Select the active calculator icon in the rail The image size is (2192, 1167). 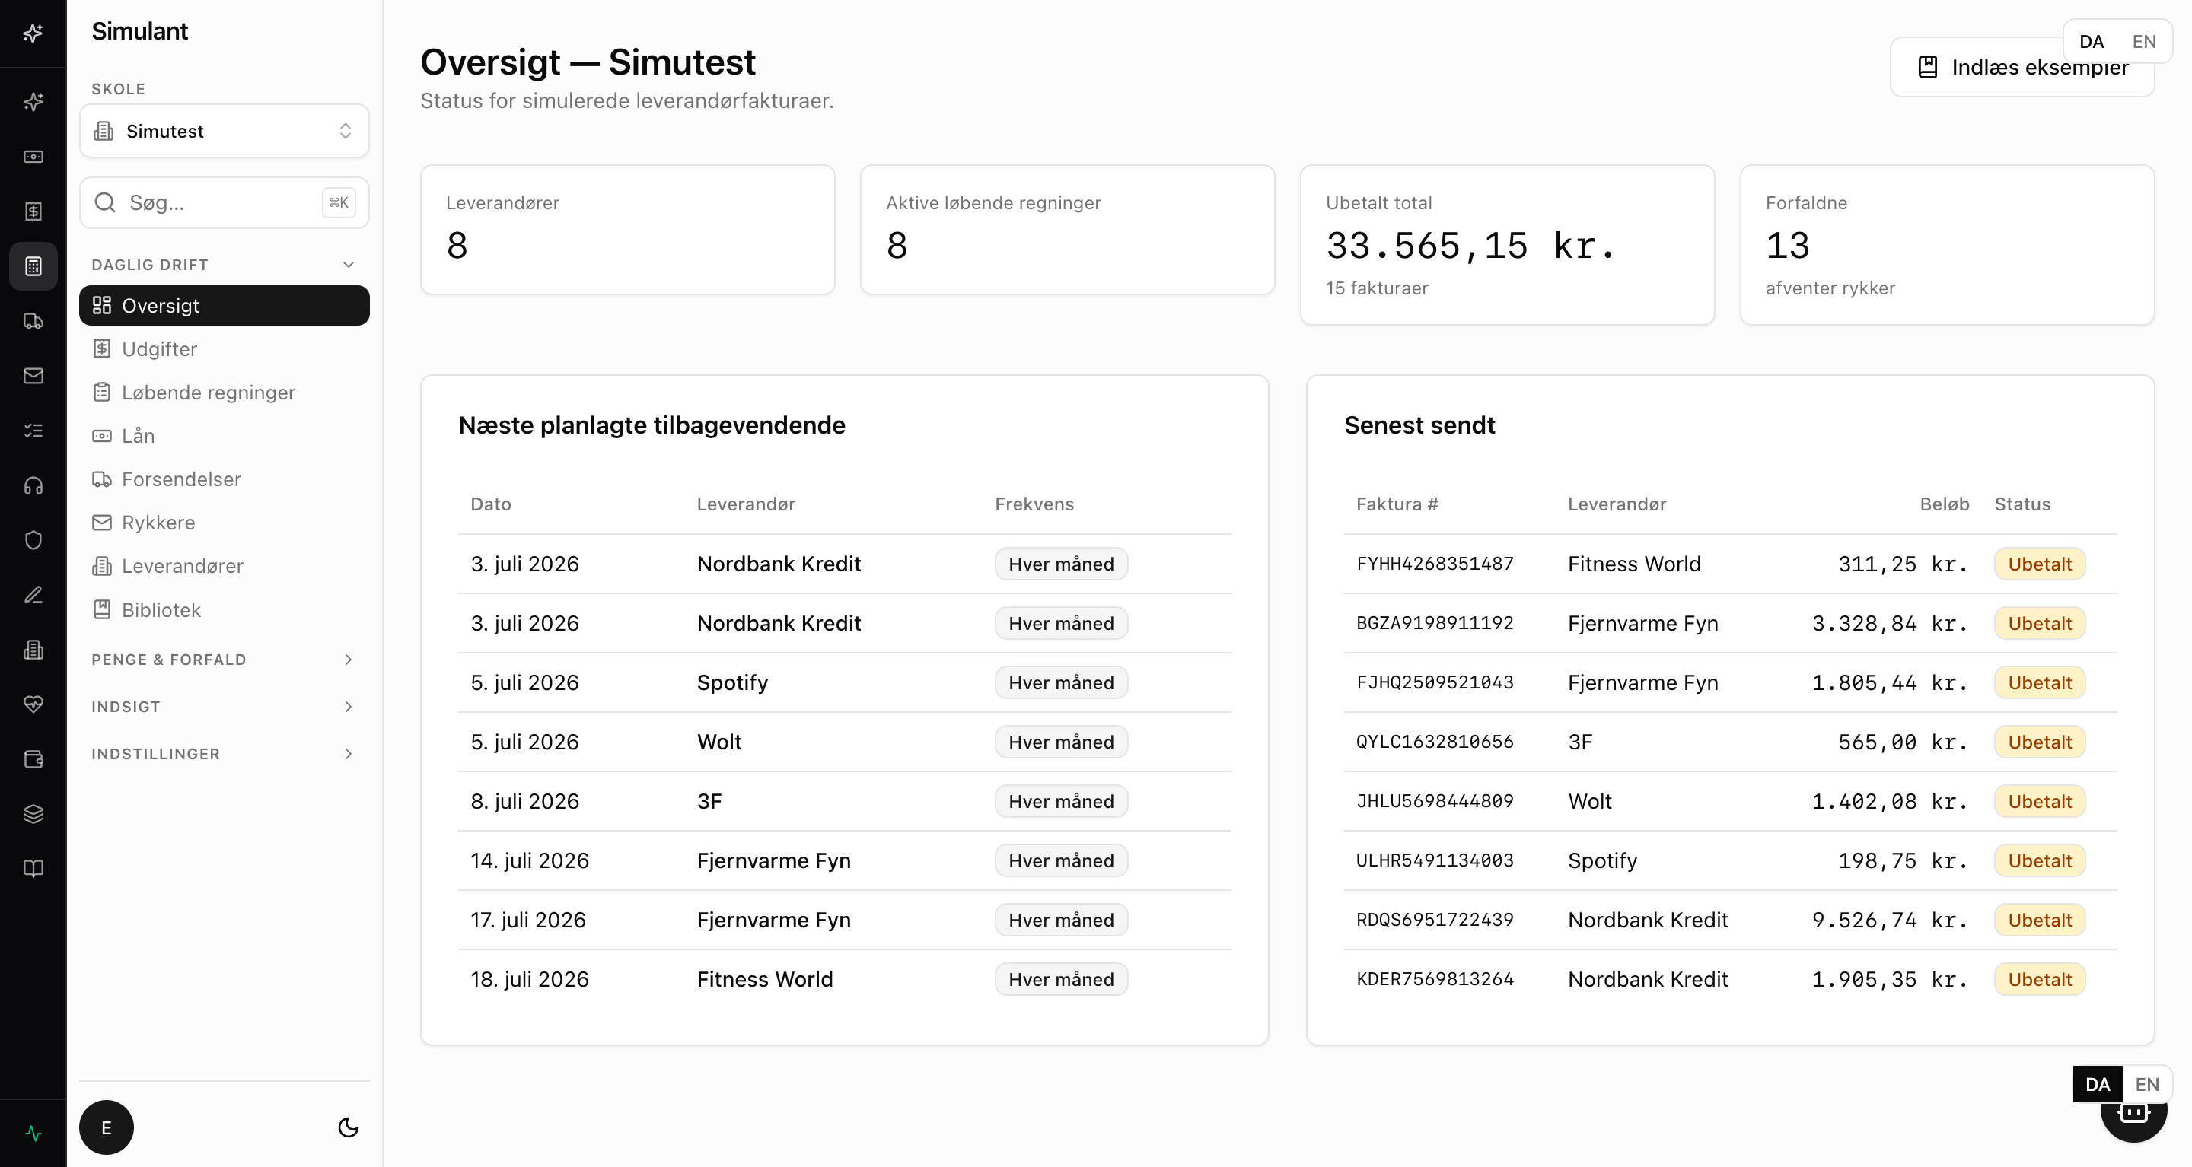click(33, 266)
